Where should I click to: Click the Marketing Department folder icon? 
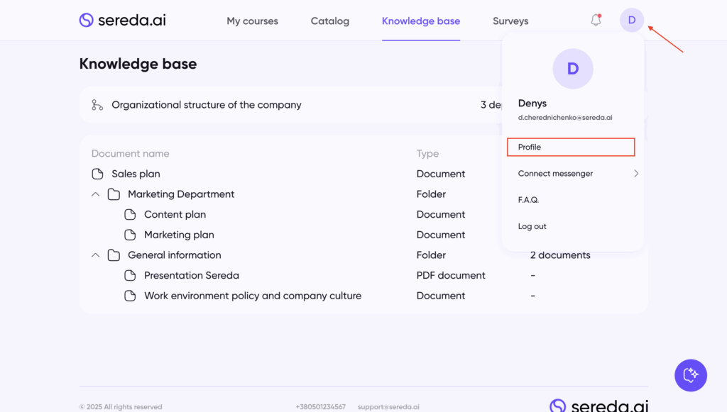(114, 194)
